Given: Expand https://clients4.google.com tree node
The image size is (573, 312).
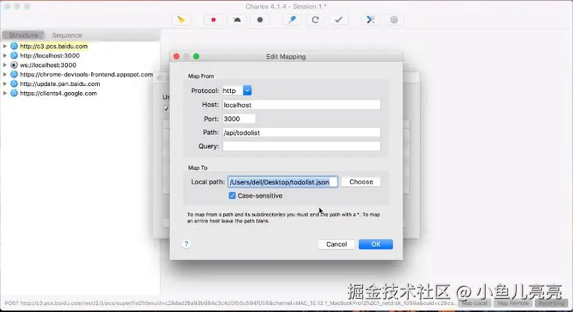Looking at the screenshot, I should click(5, 94).
